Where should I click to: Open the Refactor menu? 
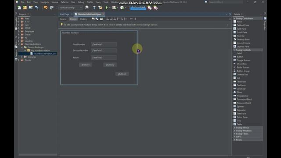(65, 2)
